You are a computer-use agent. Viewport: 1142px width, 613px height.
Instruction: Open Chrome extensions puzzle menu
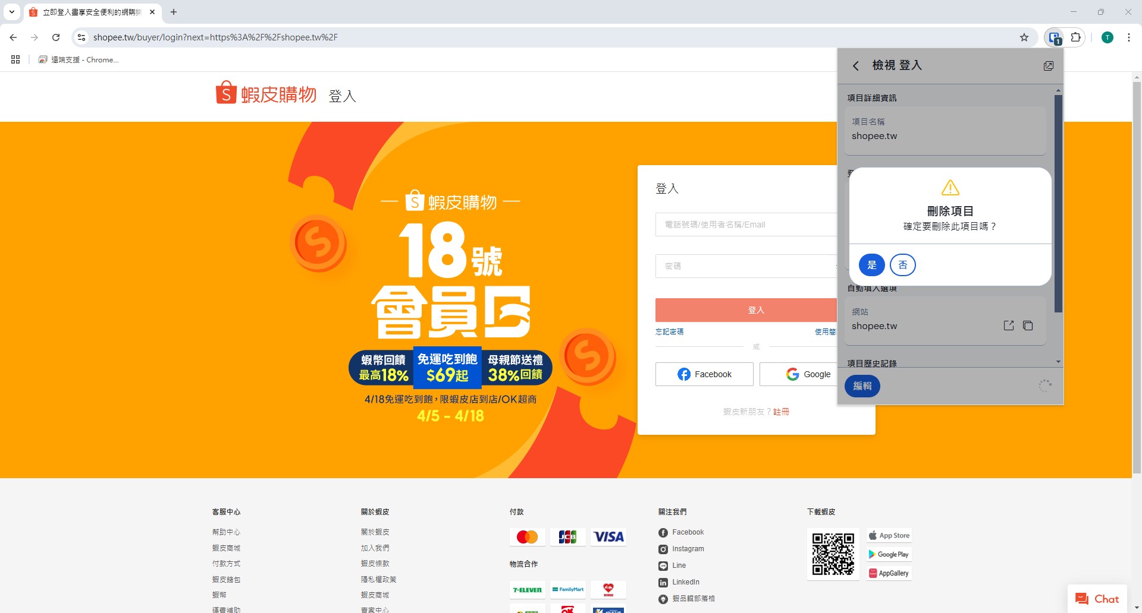pos(1075,37)
